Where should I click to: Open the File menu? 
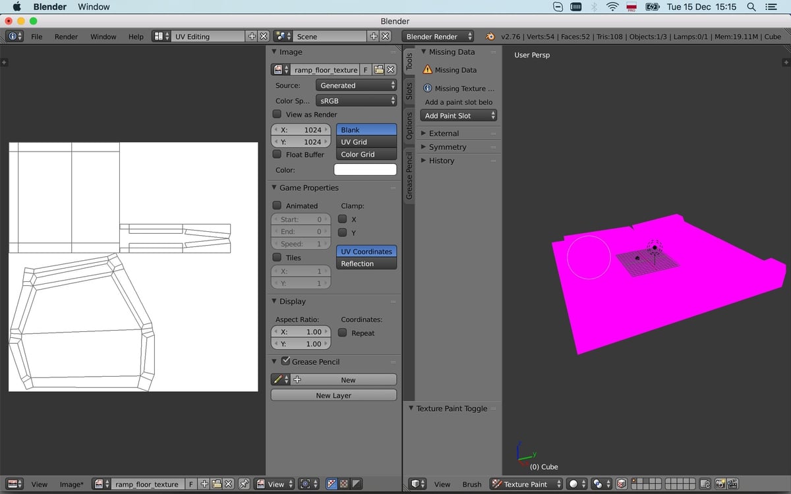coord(37,36)
